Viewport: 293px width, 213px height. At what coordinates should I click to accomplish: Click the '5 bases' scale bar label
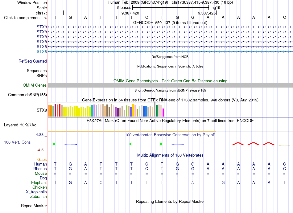pyautogui.click(x=124, y=8)
